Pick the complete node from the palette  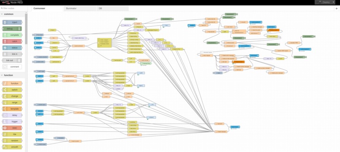[x=12, y=35]
